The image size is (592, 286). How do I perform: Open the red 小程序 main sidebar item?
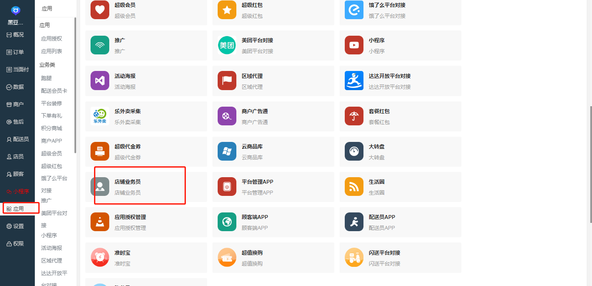point(17,192)
